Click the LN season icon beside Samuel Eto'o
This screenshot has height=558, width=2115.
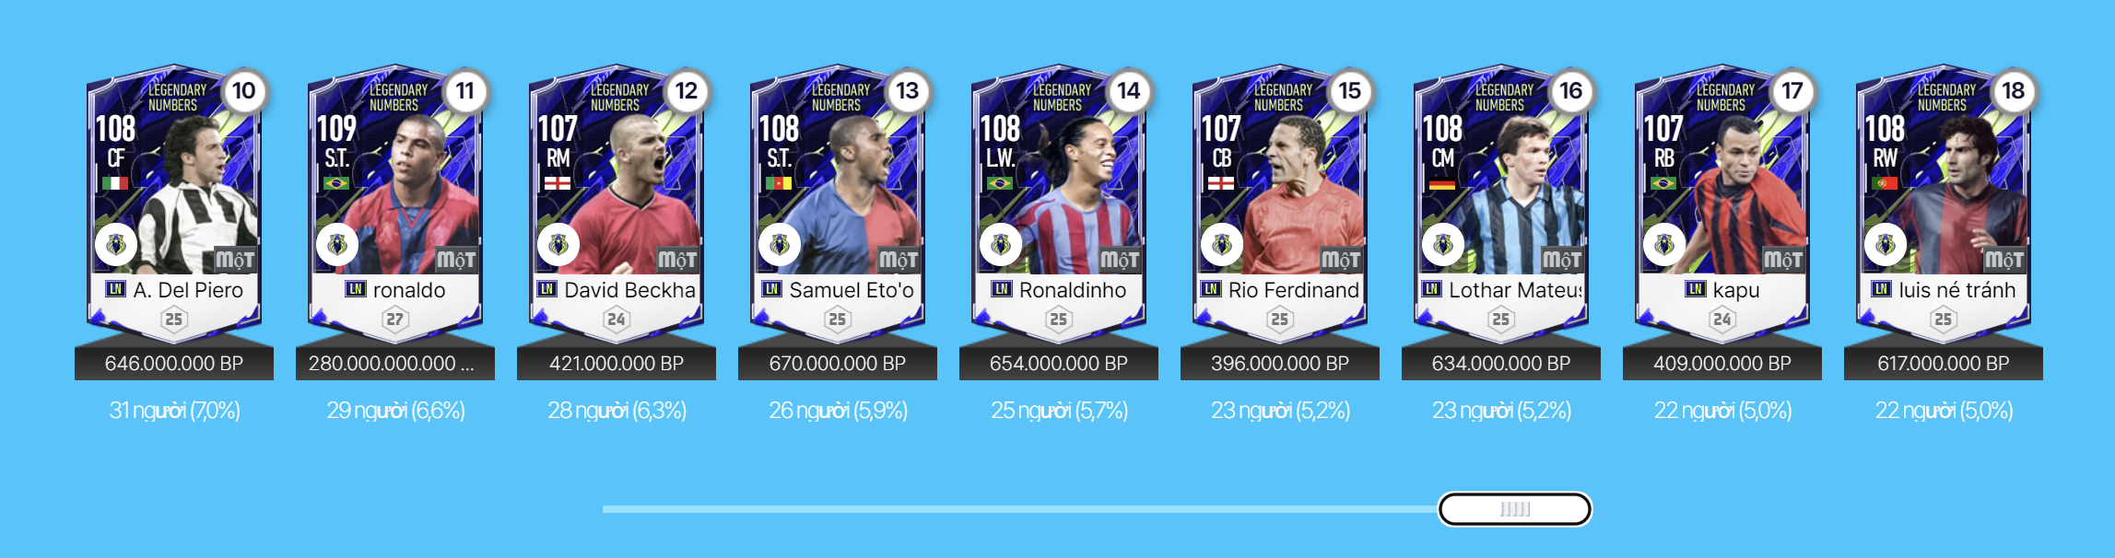[x=771, y=289]
